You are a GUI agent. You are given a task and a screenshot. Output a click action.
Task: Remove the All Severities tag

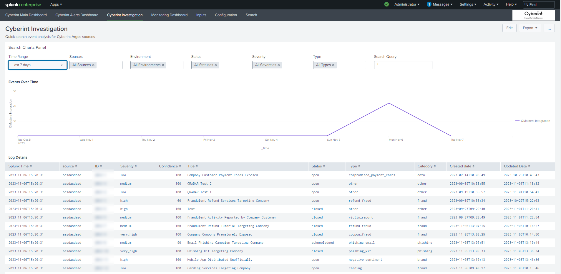coord(279,65)
